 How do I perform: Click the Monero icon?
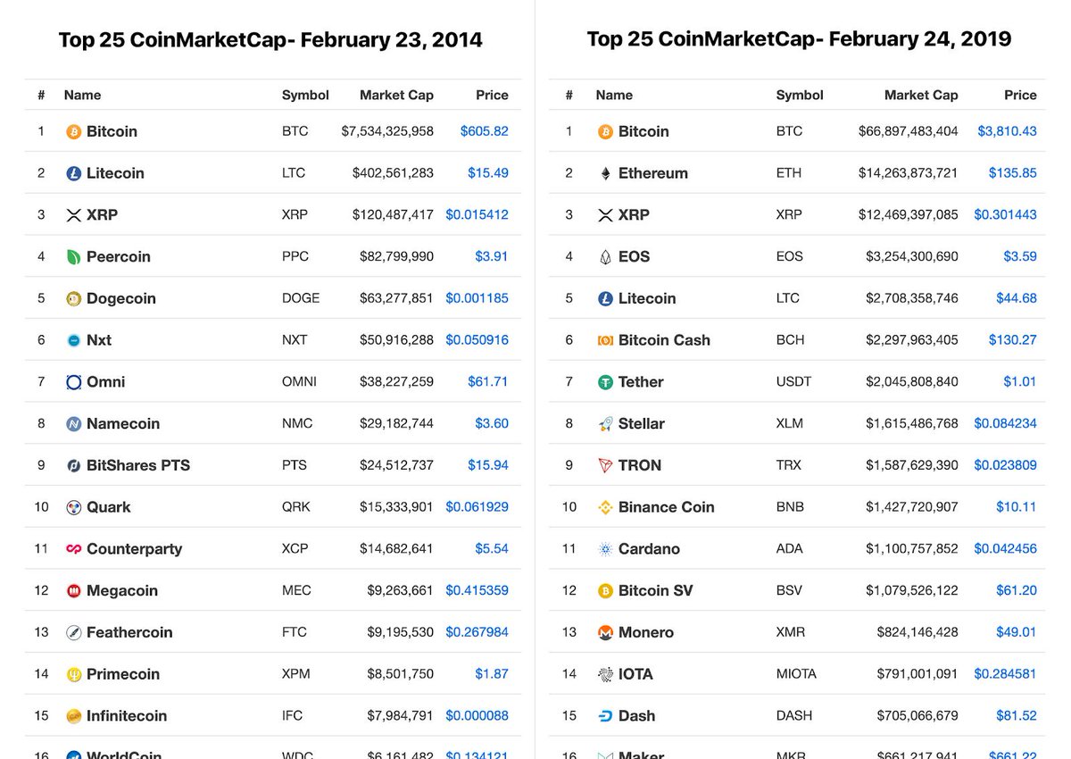pos(605,632)
